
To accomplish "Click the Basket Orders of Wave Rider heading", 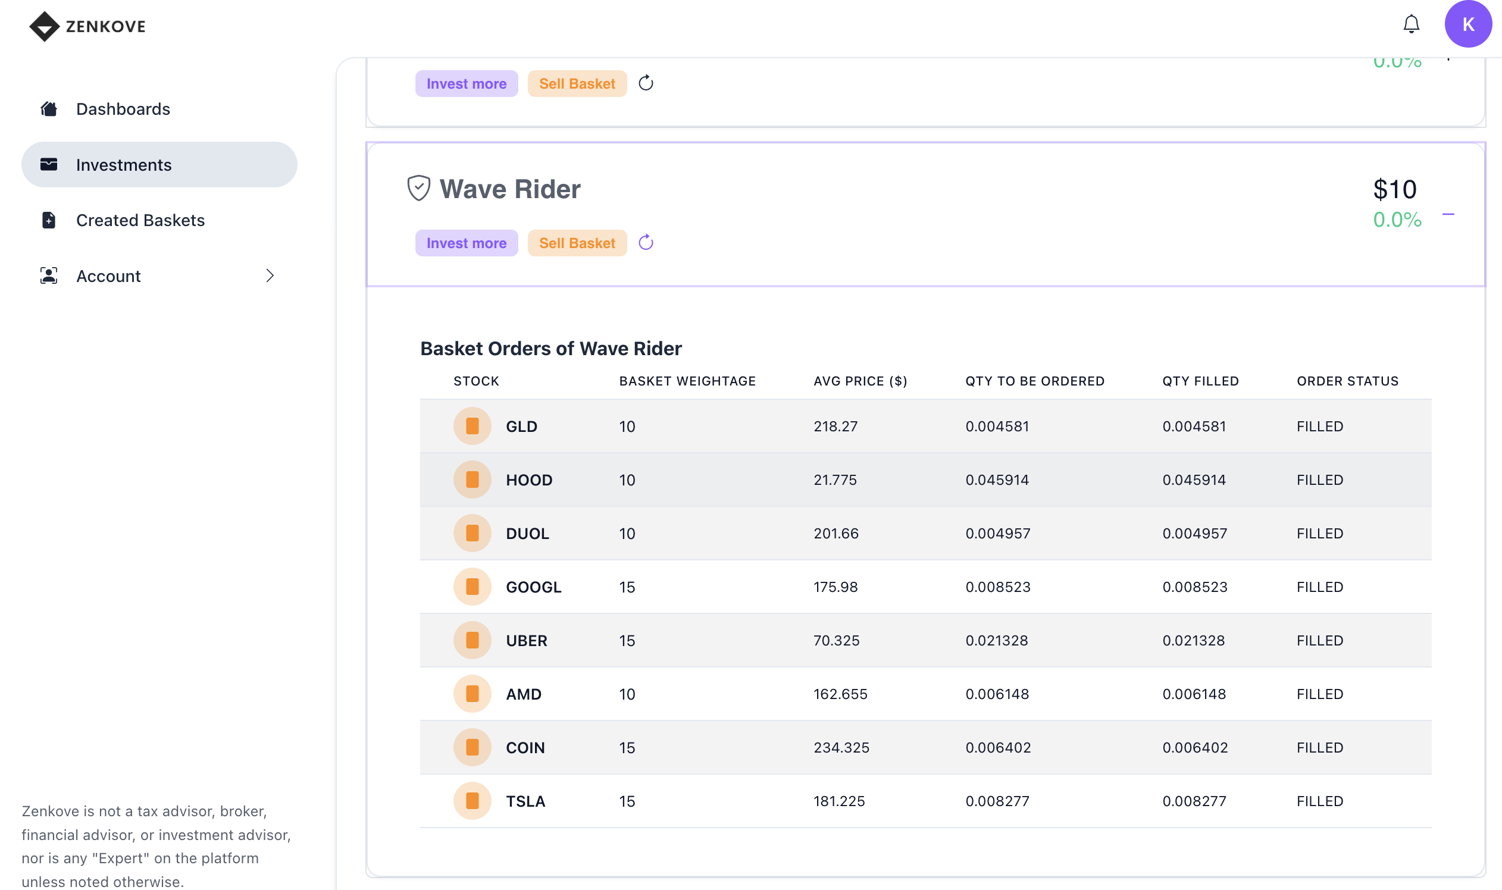I will click(550, 349).
